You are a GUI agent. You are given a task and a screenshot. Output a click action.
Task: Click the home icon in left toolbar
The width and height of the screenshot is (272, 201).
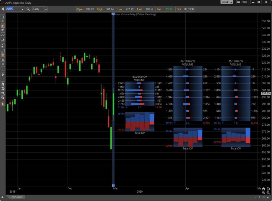tap(3, 84)
